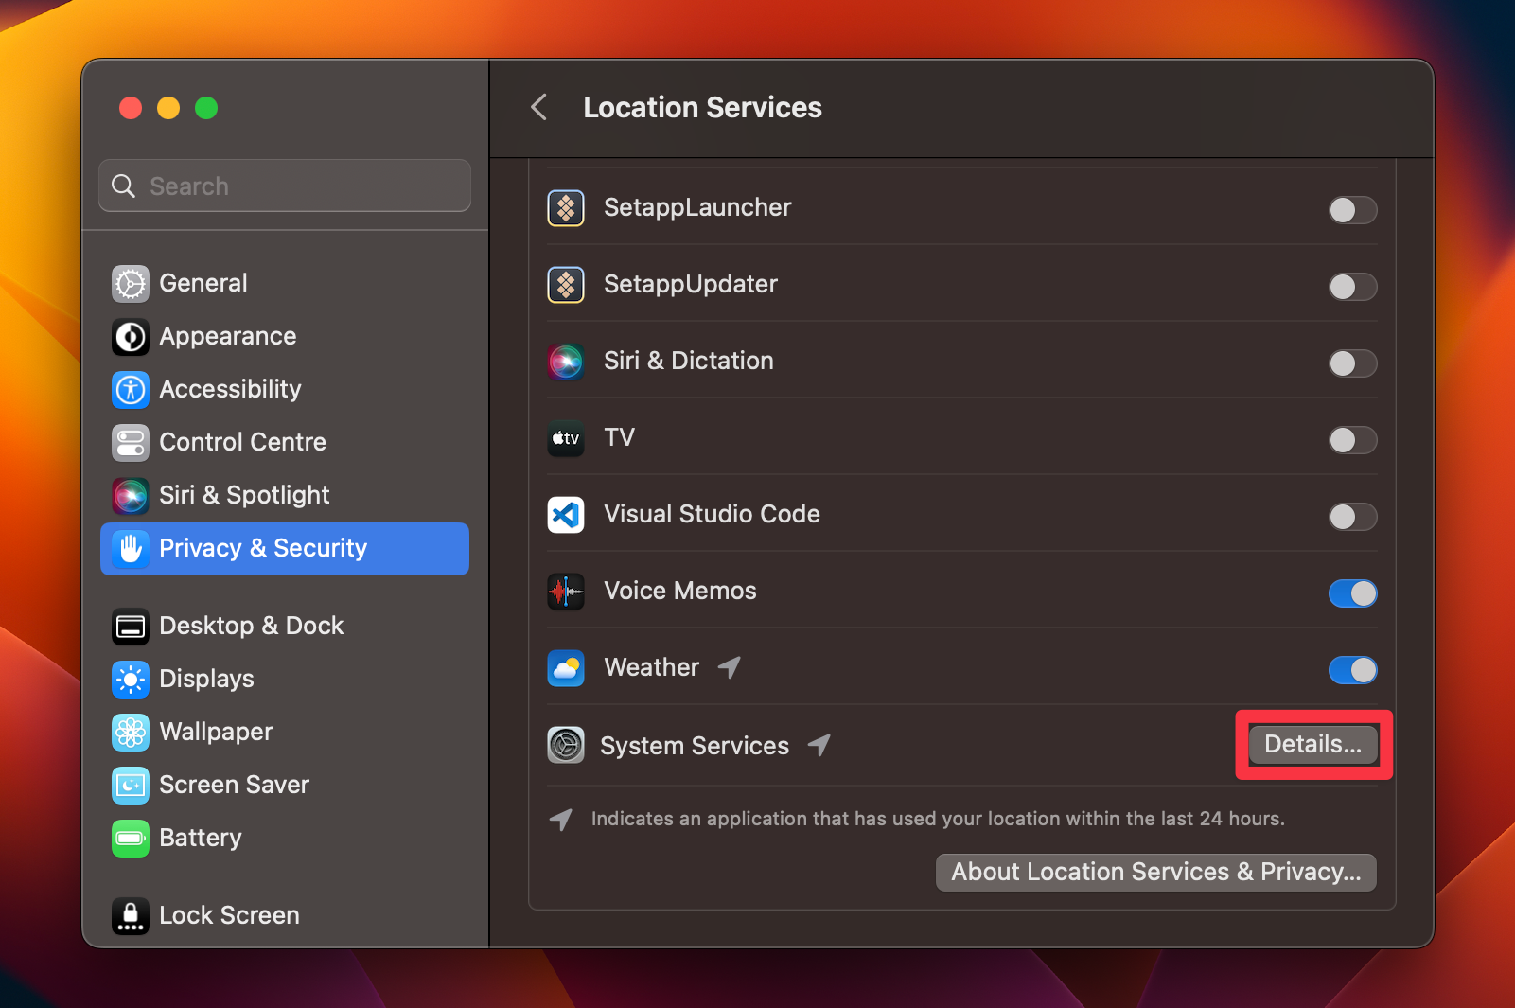Click About Location Services & Privacy
Image resolution: width=1515 pixels, height=1008 pixels.
pos(1155,872)
